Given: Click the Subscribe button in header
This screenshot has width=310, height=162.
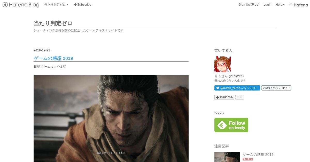Looking at the screenshot, I should 83,5.
